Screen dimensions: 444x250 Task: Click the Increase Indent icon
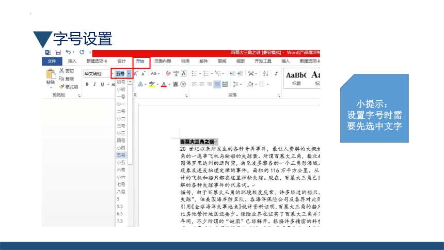coord(240,74)
